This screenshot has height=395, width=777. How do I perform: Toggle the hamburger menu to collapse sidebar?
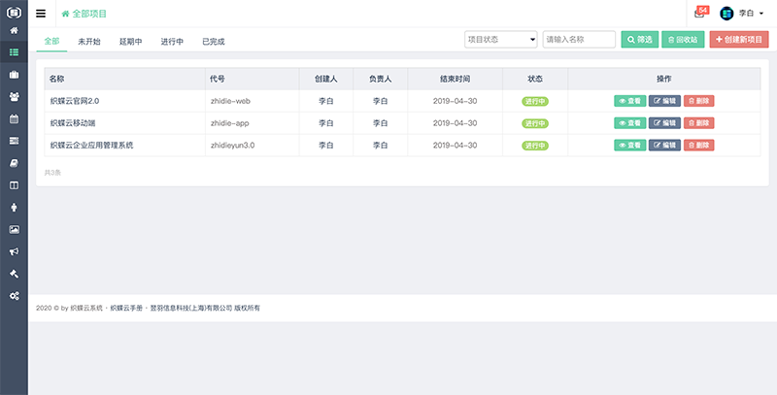click(x=41, y=14)
